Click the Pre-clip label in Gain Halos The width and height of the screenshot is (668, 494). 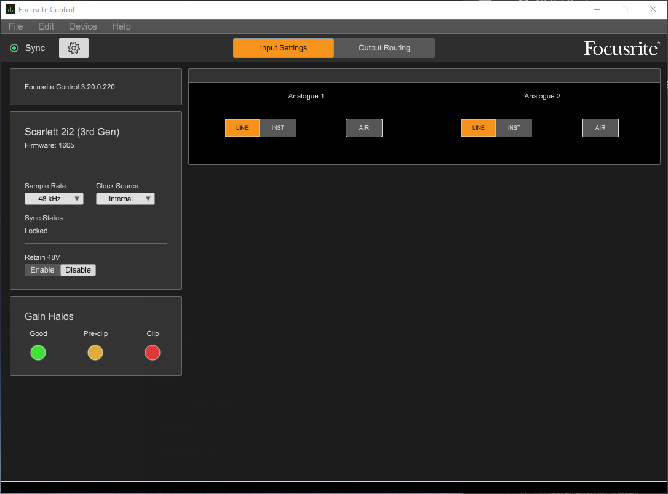coord(95,333)
